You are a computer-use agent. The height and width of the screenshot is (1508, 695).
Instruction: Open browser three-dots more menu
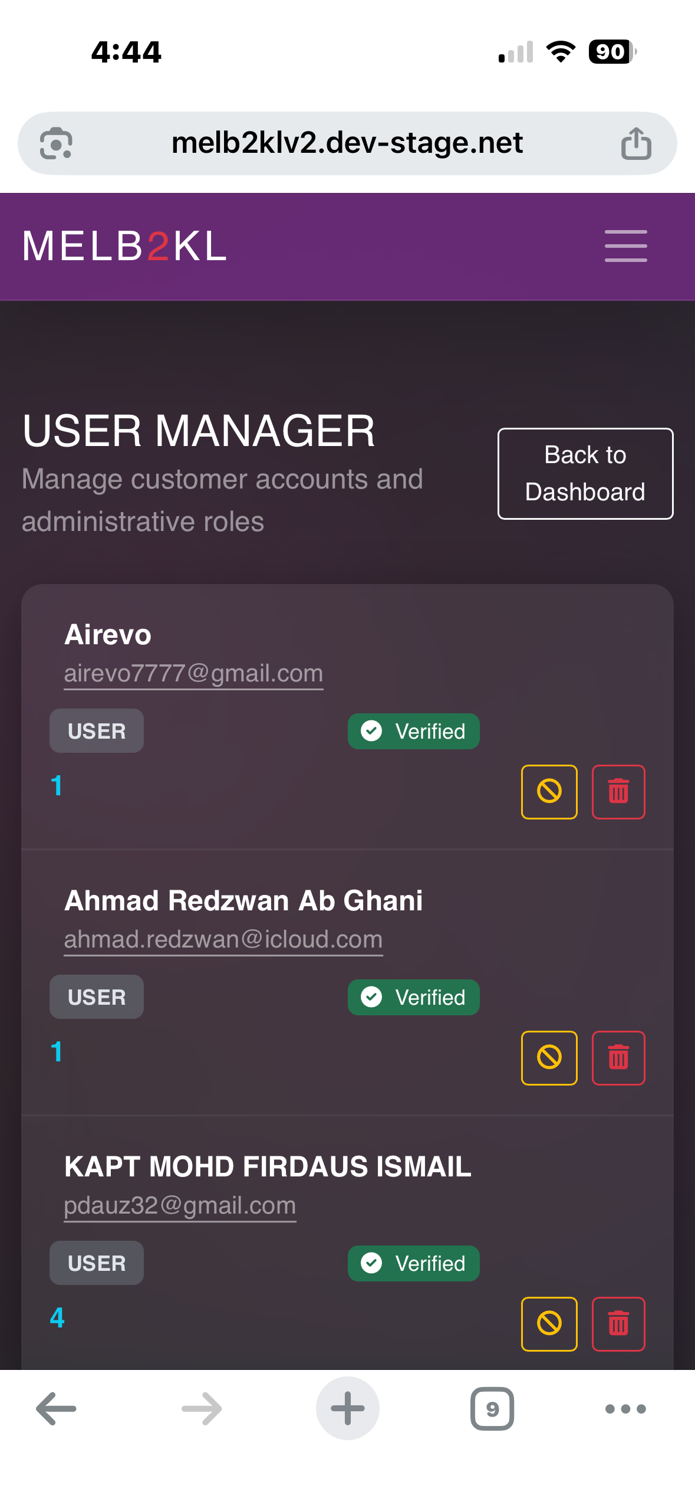tap(625, 1409)
